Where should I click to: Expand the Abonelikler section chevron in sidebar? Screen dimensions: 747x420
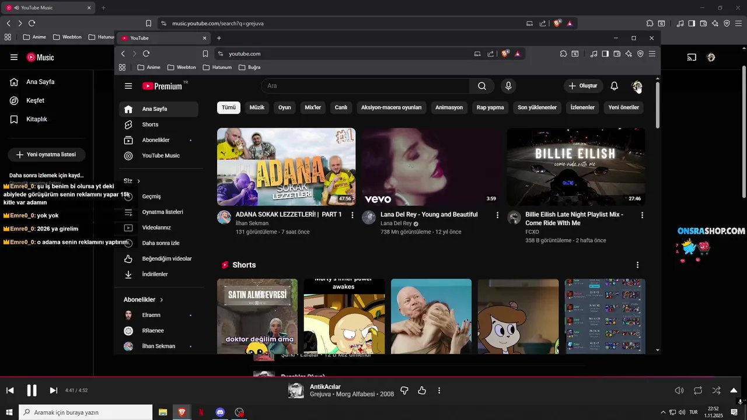click(x=161, y=300)
